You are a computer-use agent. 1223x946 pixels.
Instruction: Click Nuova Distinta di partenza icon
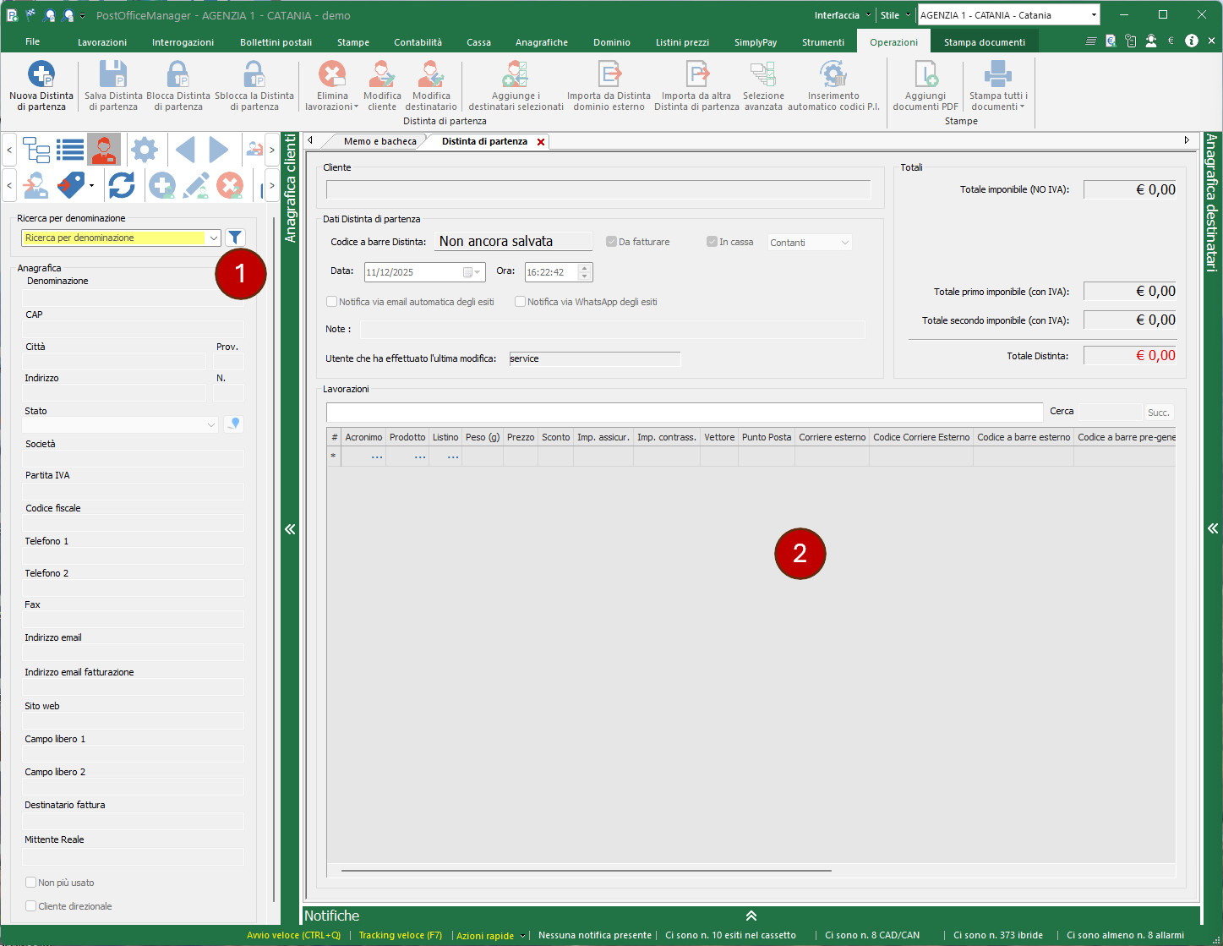(41, 75)
